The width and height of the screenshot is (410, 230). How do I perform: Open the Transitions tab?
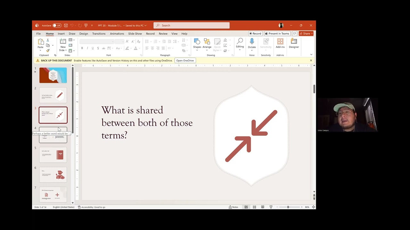pyautogui.click(x=99, y=34)
